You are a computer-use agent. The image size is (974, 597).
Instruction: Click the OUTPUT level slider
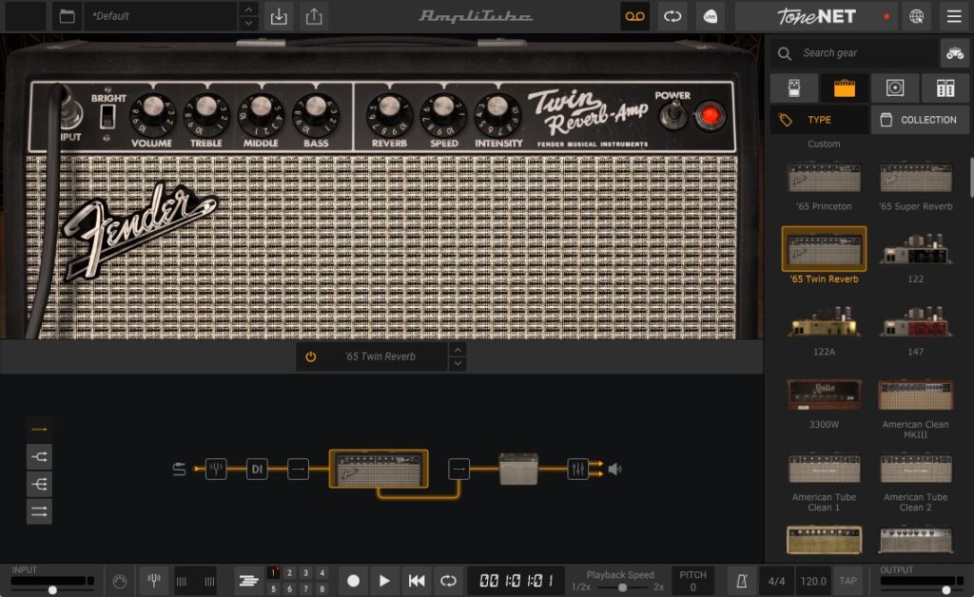922,589
